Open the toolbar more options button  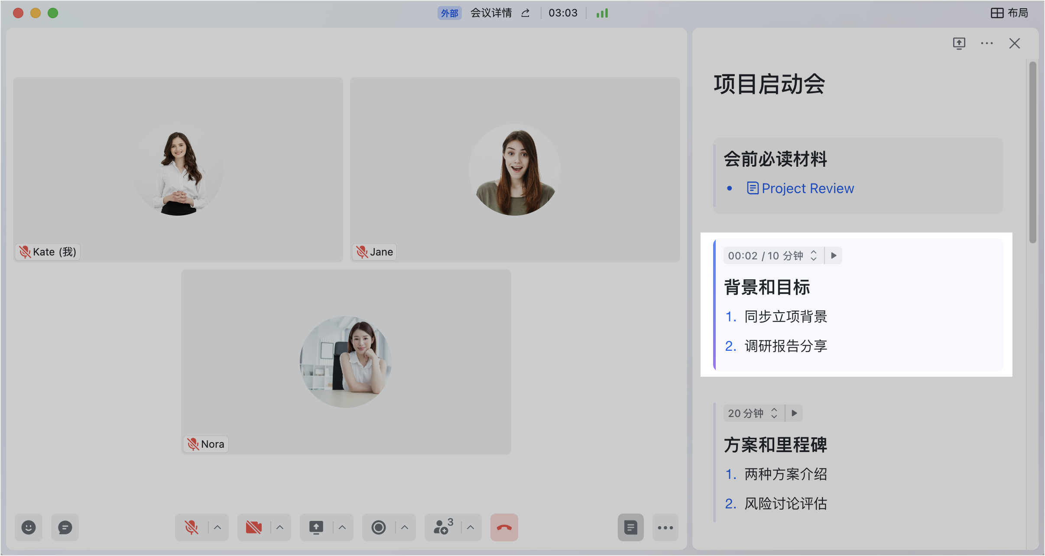pos(665,527)
